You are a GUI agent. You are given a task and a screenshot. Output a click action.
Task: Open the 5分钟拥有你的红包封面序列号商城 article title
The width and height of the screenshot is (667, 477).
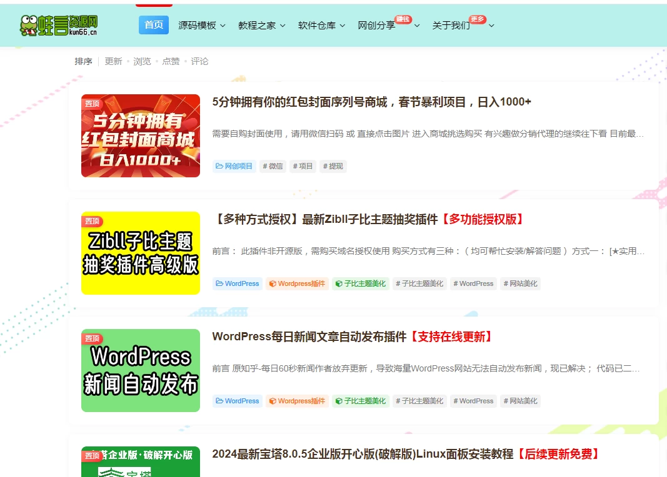pos(372,102)
